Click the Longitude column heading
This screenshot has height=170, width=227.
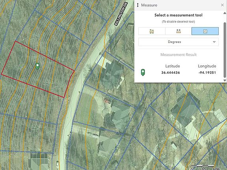207,66
